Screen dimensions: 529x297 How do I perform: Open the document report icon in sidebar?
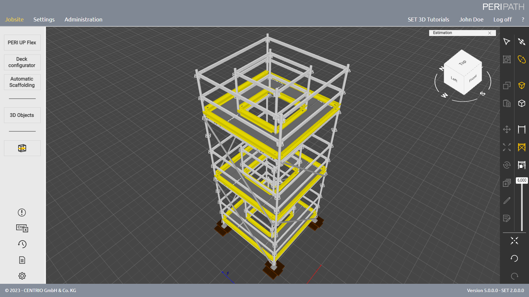click(x=22, y=260)
